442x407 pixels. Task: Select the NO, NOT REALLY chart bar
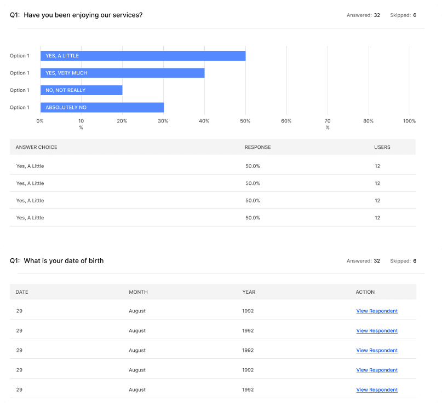[82, 90]
